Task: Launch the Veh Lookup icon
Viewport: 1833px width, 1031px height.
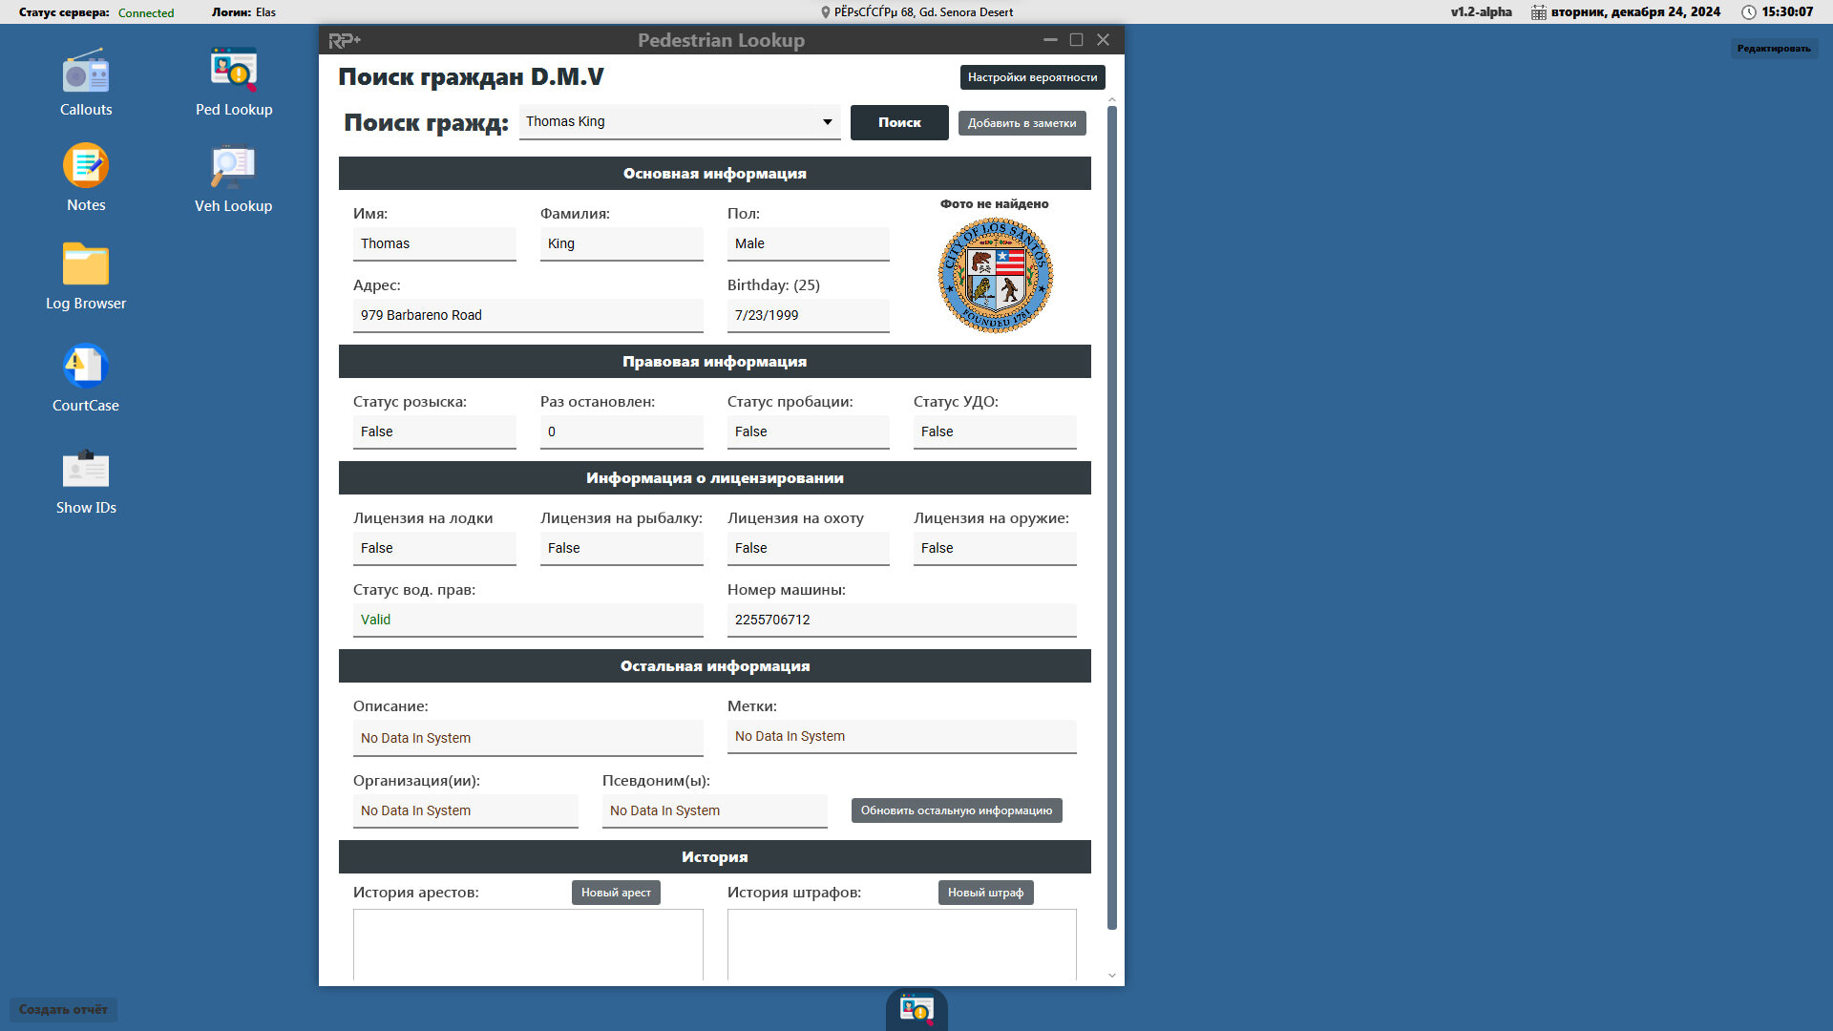Action: 234,167
